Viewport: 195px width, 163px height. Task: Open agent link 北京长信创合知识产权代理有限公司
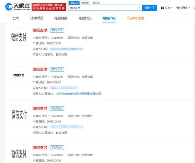[x=78, y=94]
